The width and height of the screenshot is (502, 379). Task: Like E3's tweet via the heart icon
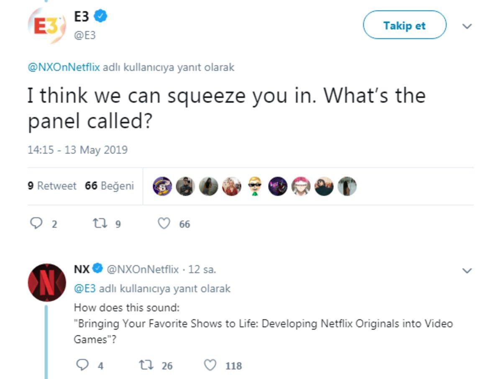coord(163,223)
